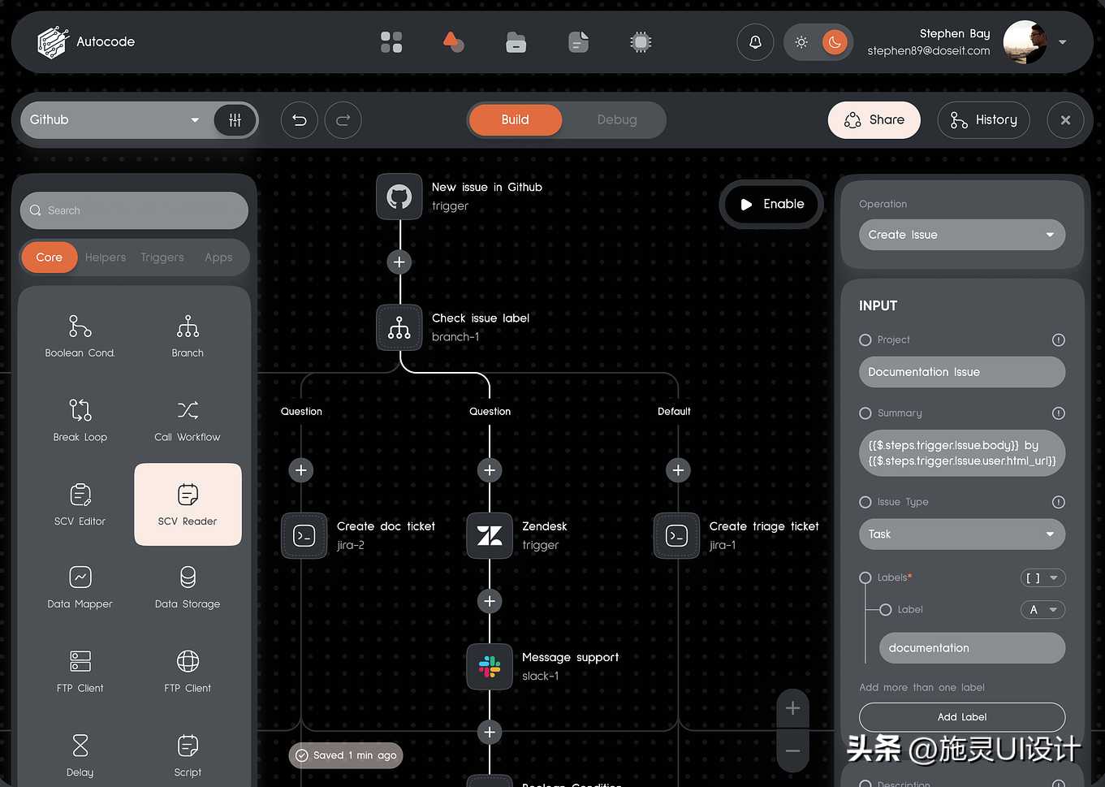Image resolution: width=1105 pixels, height=787 pixels.
Task: Select the Boolean Cond. component
Action: point(80,336)
